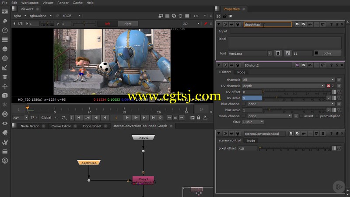The width and height of the screenshot is (350, 197).
Task: Open the Cache menu
Action: 77,3
